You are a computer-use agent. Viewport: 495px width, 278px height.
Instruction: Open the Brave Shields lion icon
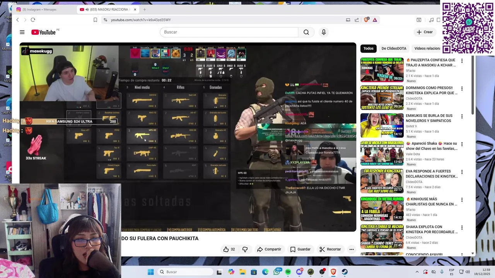[x=366, y=20]
